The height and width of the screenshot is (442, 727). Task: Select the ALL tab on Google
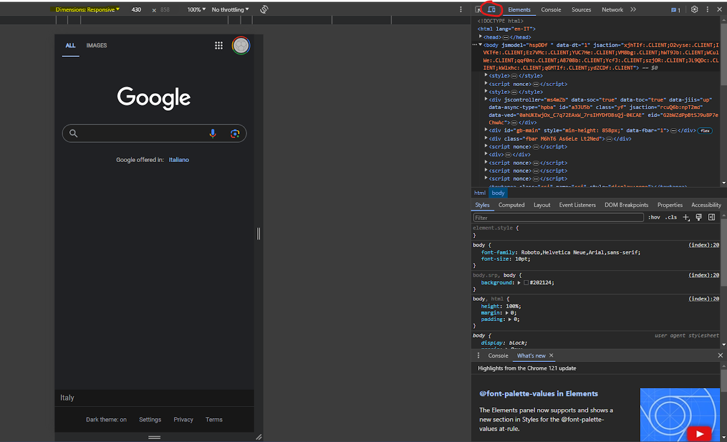[x=70, y=45]
